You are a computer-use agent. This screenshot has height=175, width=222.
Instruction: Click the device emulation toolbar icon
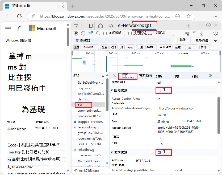83,26
